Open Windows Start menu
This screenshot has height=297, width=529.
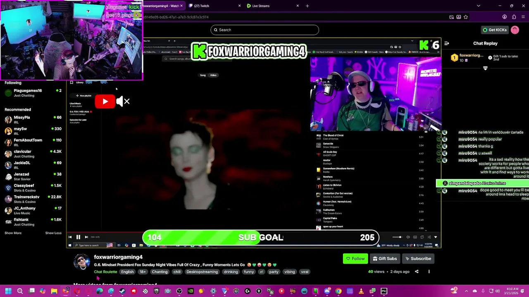8,291
